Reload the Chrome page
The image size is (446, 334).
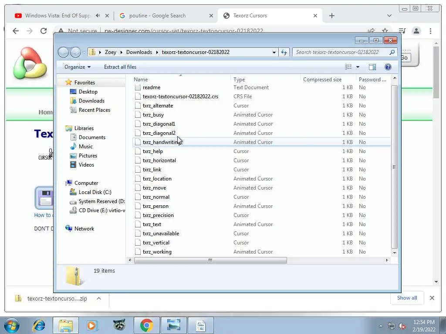[44, 31]
